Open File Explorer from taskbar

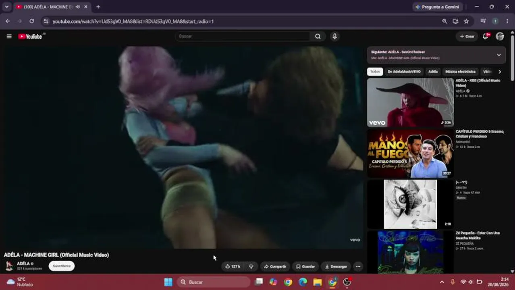[318, 282]
